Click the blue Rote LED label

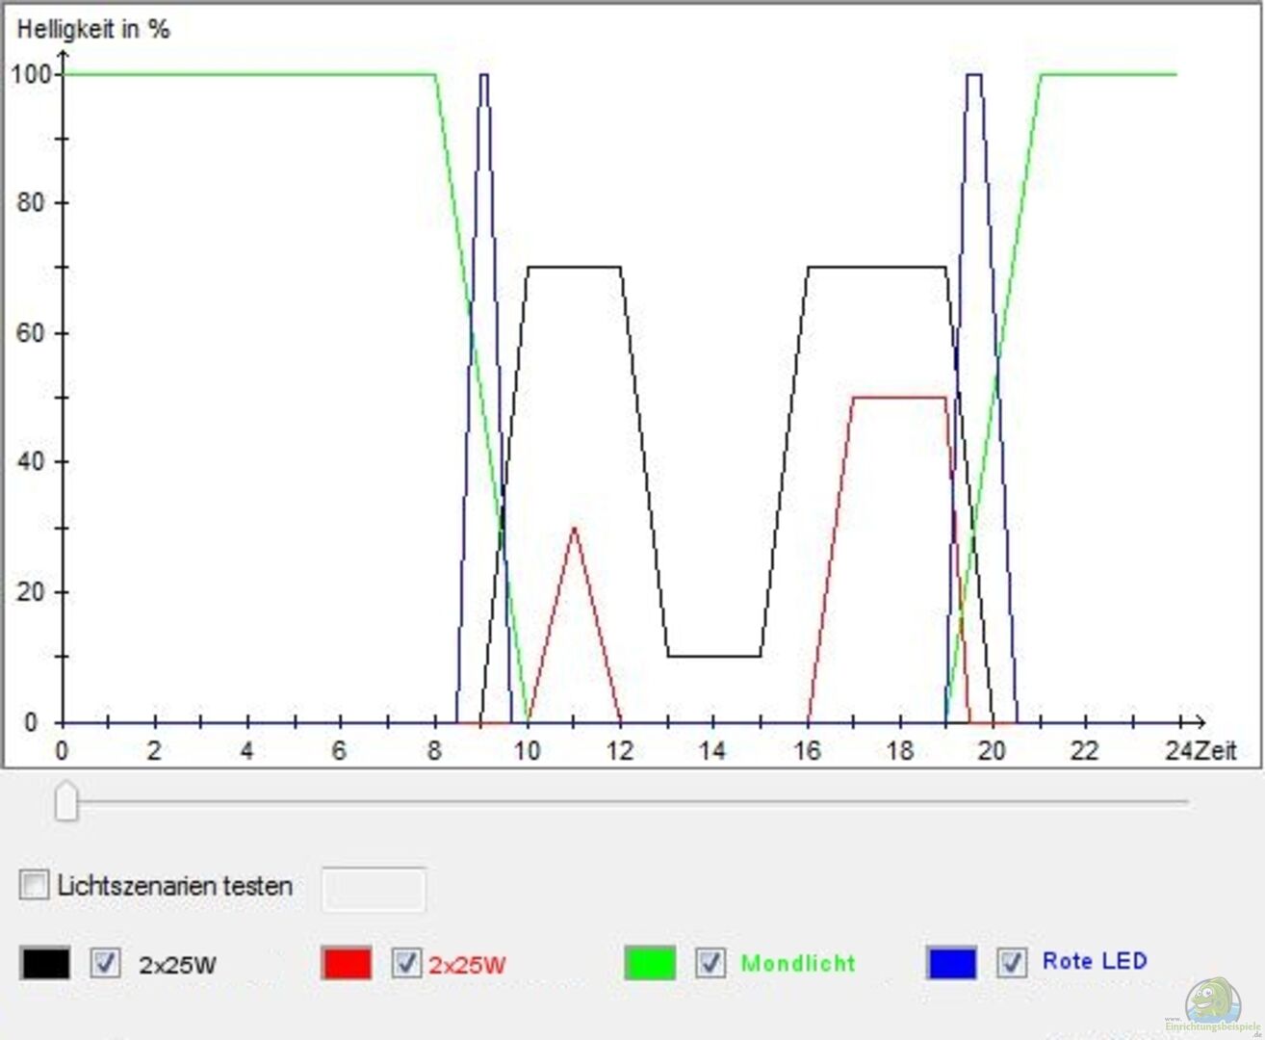(x=1095, y=961)
